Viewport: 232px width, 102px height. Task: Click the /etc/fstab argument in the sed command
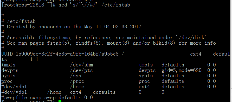[116, 5]
